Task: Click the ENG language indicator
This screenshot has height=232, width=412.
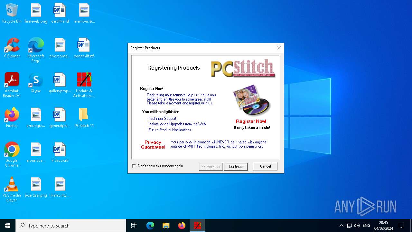Action: point(366,226)
